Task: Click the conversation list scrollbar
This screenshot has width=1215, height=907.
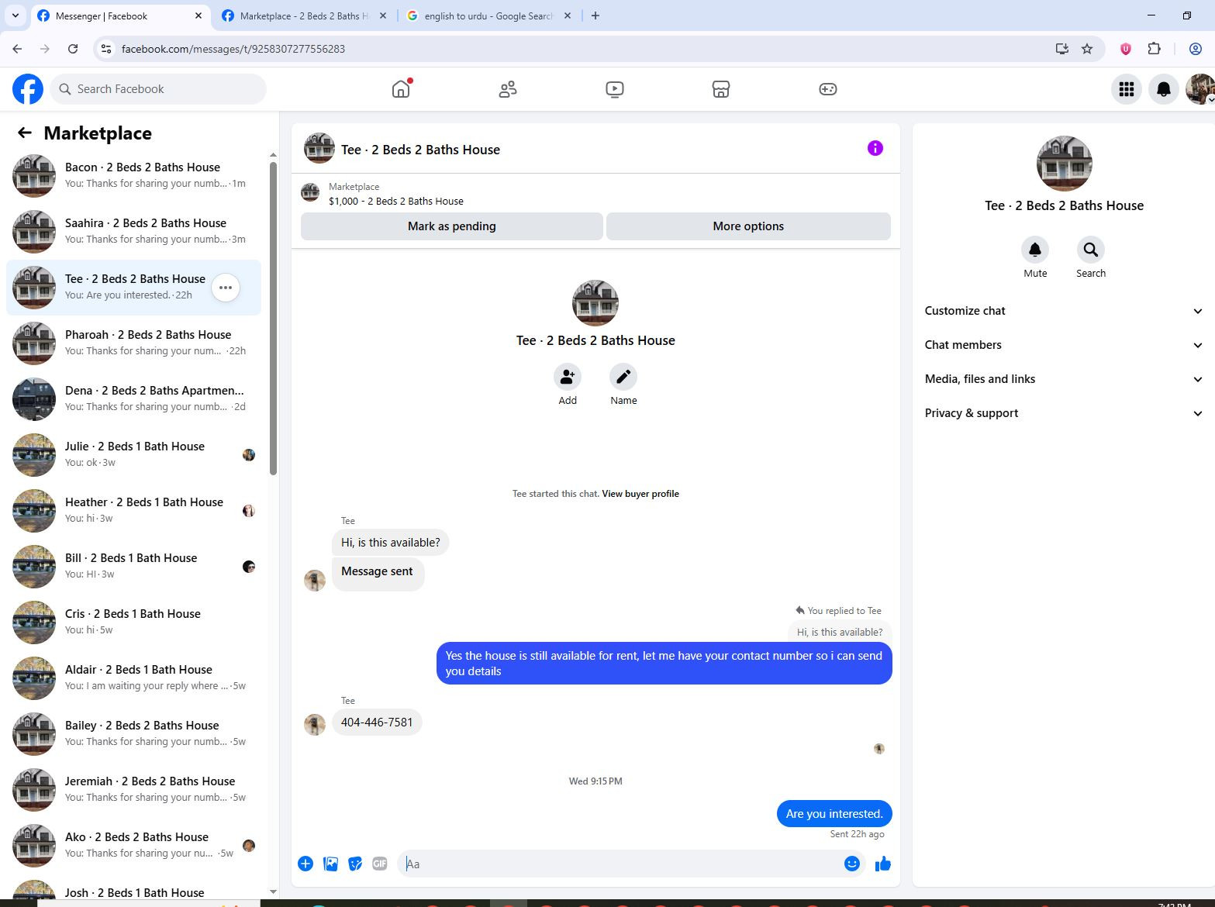Action: (x=273, y=318)
